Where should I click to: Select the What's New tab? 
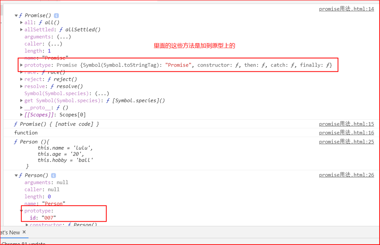click(10, 233)
